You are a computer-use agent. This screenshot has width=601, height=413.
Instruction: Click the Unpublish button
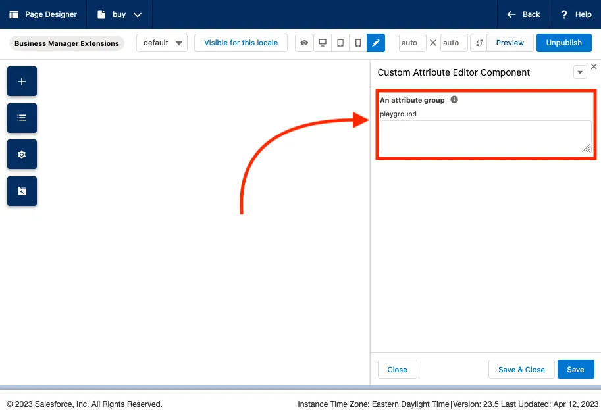563,43
